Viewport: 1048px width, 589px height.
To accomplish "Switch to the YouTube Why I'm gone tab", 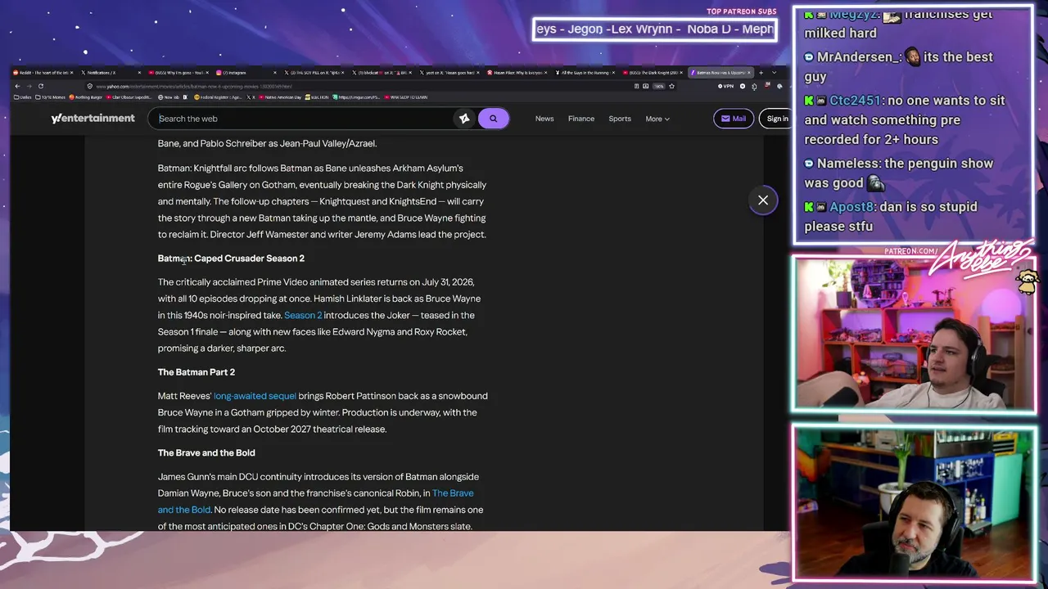I will click(x=178, y=73).
